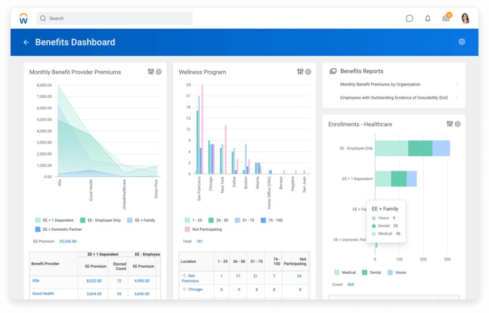Image resolution: width=489 pixels, height=313 pixels.
Task: Click Good Health premium 3,604.00
Action: [94, 294]
